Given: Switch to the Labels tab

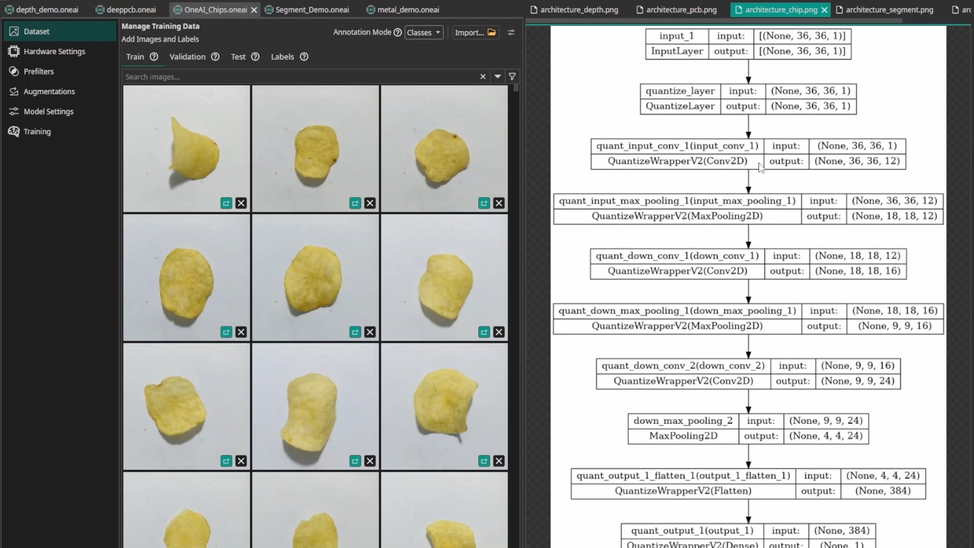Looking at the screenshot, I should (x=282, y=57).
